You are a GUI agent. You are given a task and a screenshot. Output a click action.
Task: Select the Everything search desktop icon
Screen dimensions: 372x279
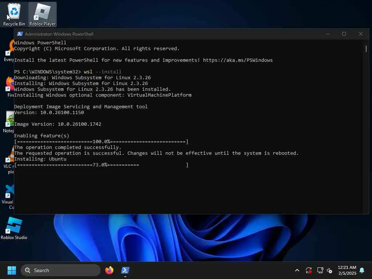(9, 50)
